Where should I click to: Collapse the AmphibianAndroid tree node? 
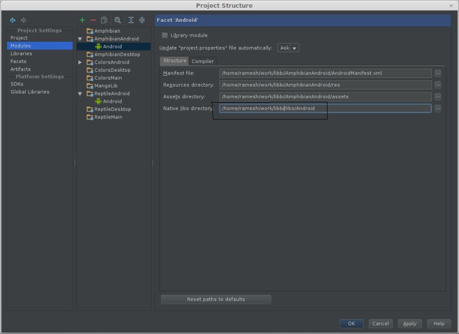pos(80,39)
